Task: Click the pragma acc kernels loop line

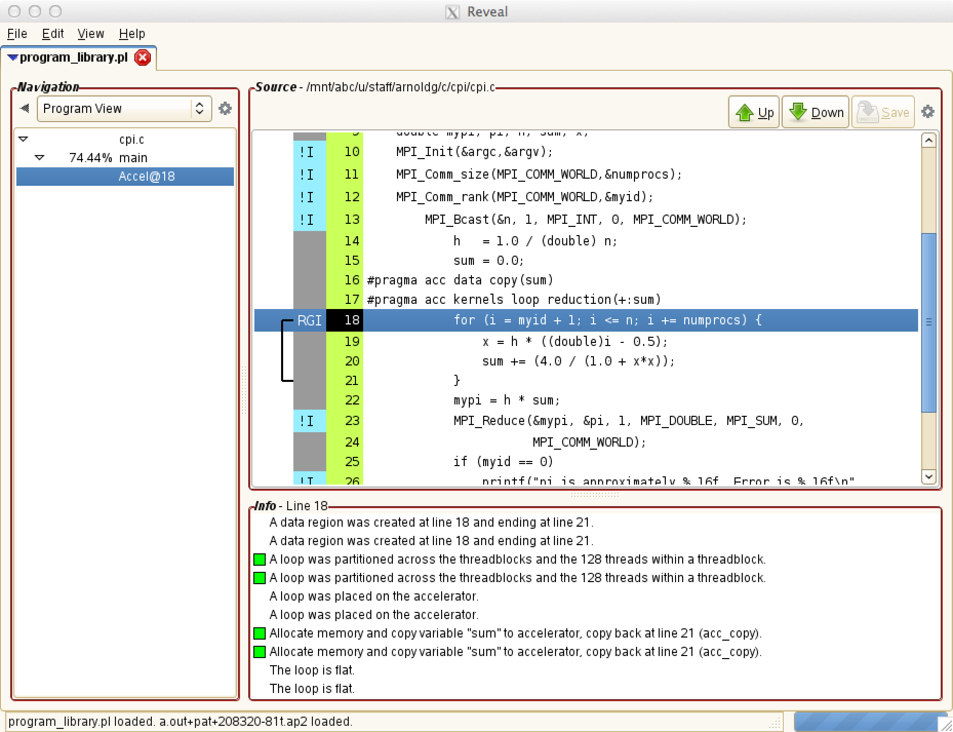Action: click(x=514, y=300)
